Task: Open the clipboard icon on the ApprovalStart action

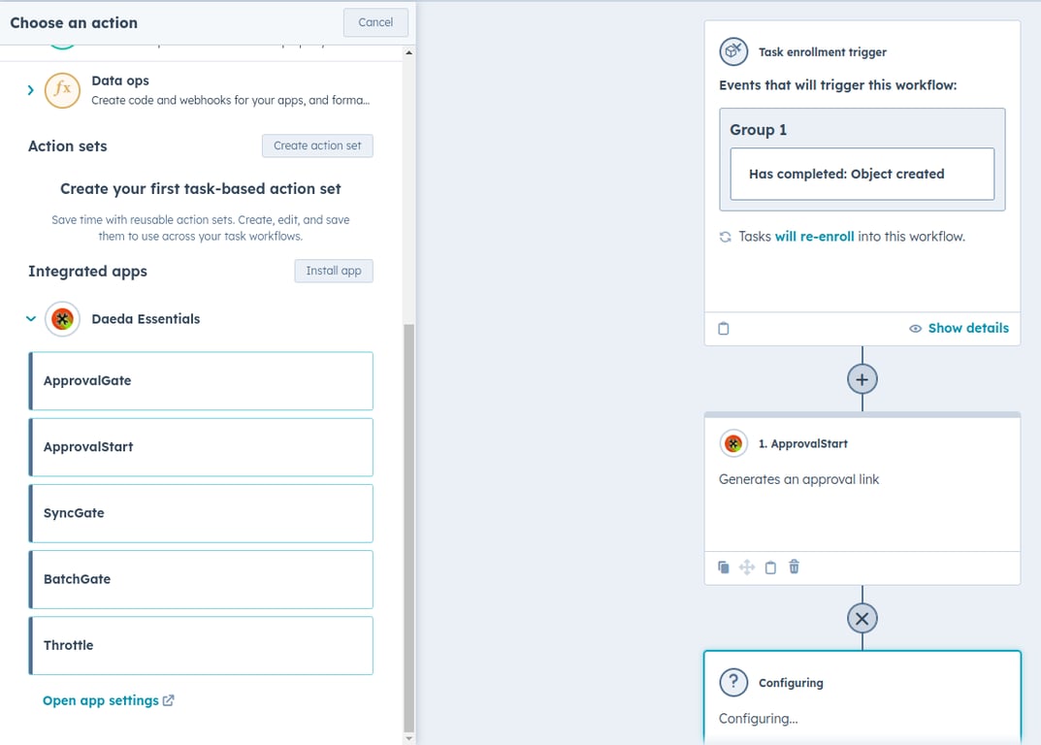Action: (x=769, y=567)
